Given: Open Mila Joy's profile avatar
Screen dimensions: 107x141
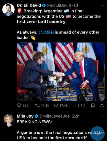Looking at the screenshot, I should 8,120.
